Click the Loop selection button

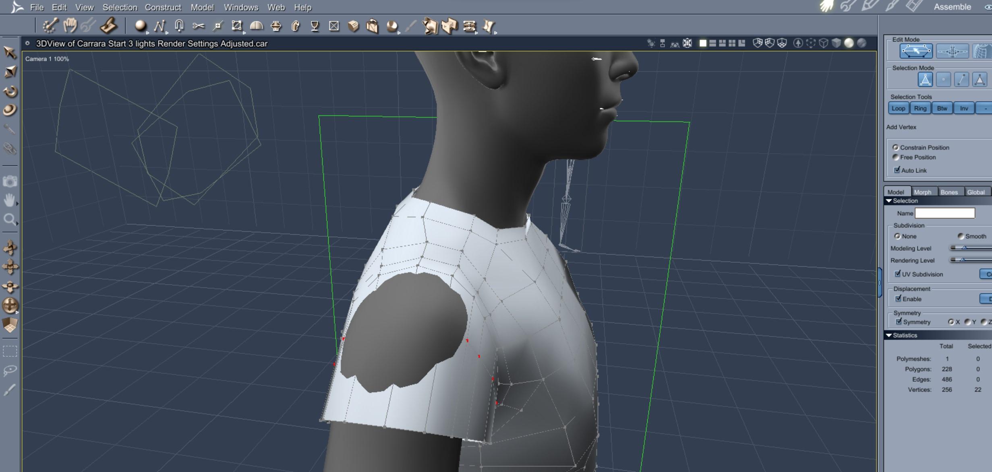(898, 108)
